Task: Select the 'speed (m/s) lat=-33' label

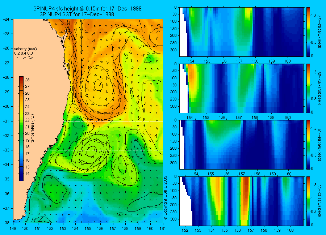Action: (320, 201)
